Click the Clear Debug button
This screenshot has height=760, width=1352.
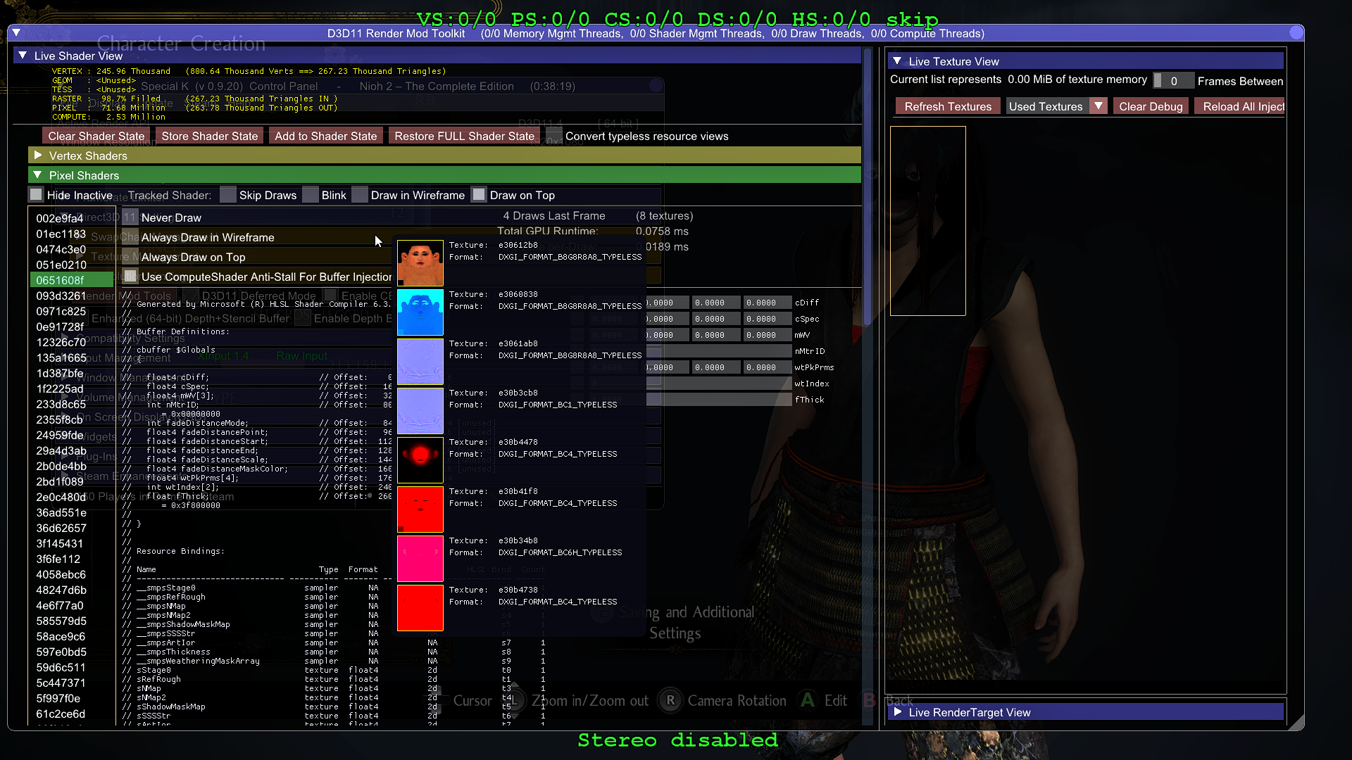click(x=1151, y=106)
